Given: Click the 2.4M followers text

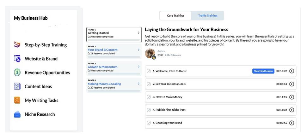Looking at the screenshot, I should (173, 55).
